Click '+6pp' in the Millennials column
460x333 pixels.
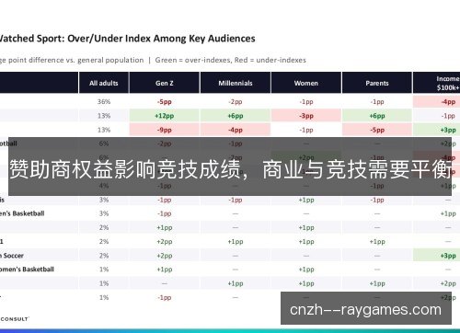pyautogui.click(x=236, y=116)
